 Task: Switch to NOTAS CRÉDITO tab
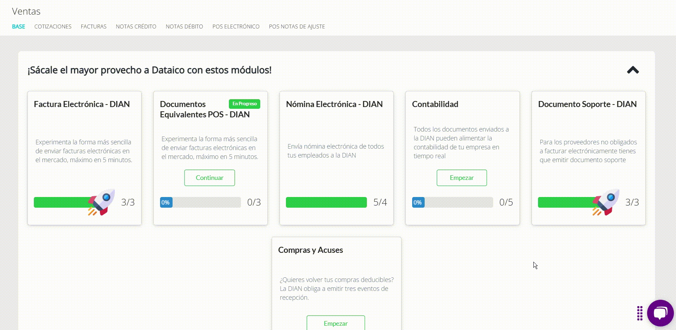tap(136, 26)
